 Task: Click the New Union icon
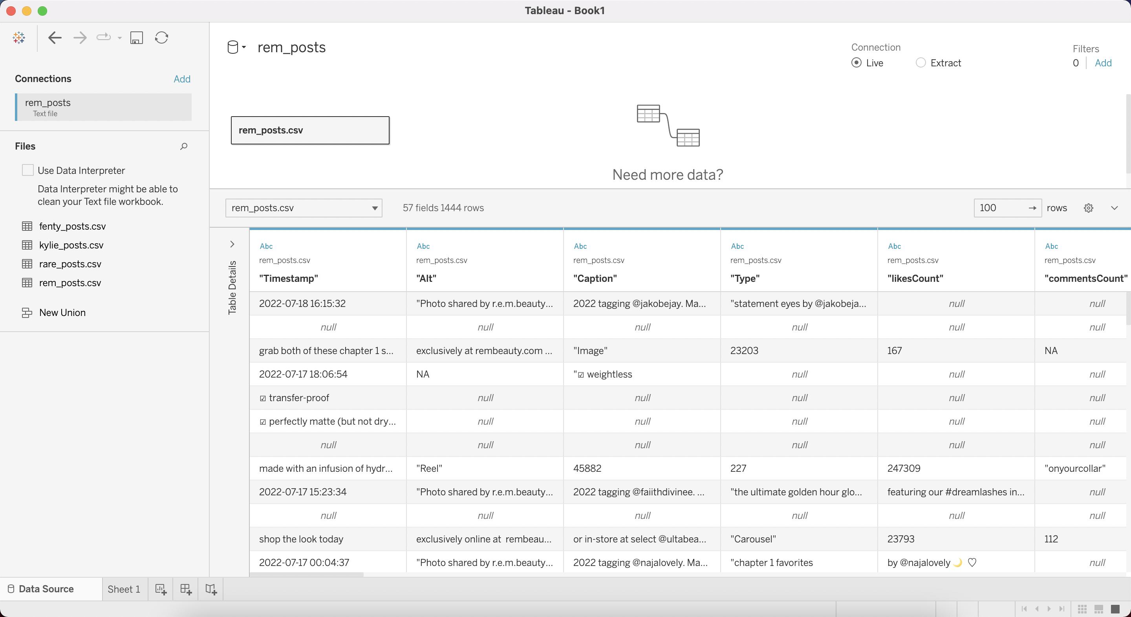(27, 312)
